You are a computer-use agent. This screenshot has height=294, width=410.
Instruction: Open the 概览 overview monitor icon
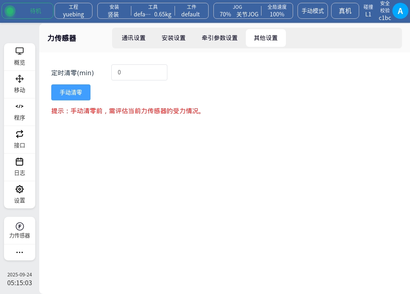tap(20, 52)
